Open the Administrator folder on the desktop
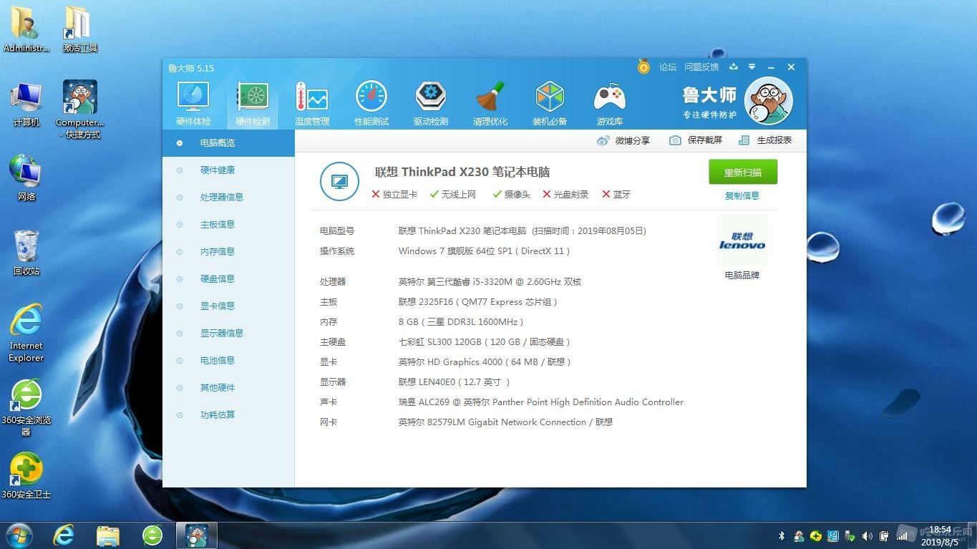Screen dimensions: 977x549 click(x=26, y=29)
